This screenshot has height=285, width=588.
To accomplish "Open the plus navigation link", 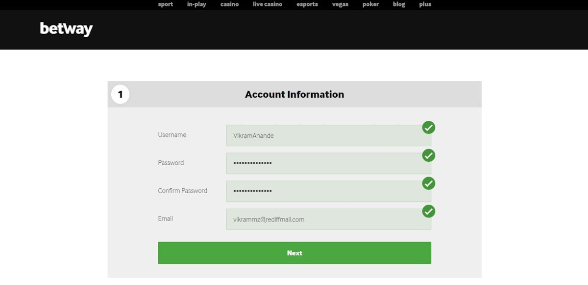I will tap(425, 4).
